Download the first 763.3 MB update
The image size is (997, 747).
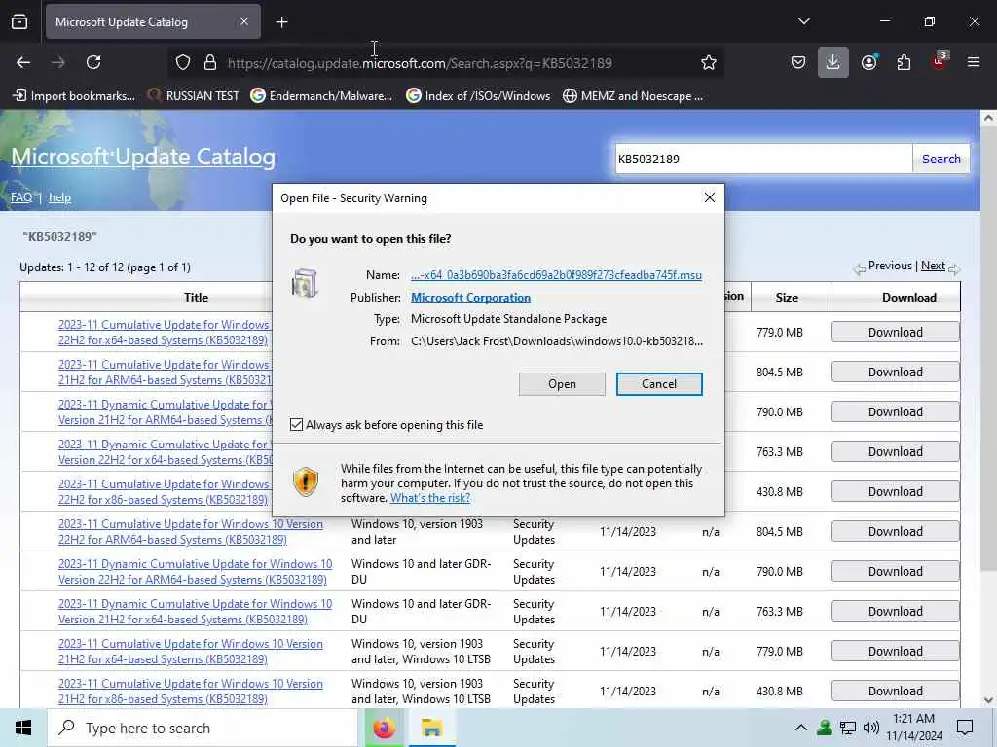click(x=896, y=451)
